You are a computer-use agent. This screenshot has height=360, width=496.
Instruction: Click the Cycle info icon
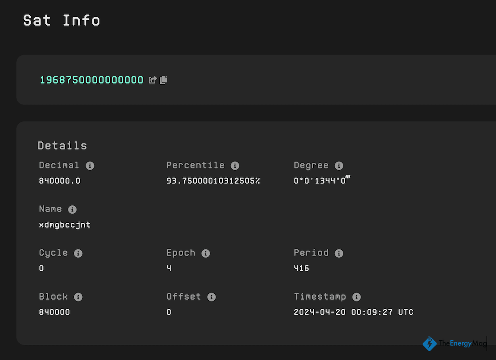pyautogui.click(x=78, y=253)
